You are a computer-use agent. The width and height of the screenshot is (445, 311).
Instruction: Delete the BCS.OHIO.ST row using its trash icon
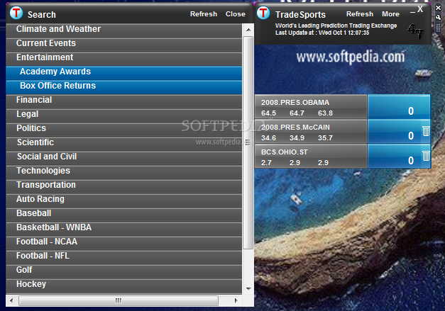[x=426, y=156]
